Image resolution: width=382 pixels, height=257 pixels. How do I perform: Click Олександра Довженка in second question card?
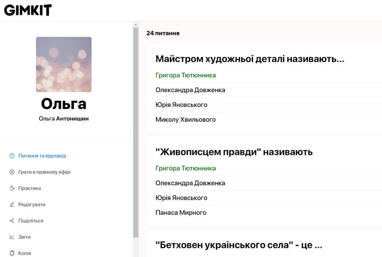pyautogui.click(x=190, y=183)
